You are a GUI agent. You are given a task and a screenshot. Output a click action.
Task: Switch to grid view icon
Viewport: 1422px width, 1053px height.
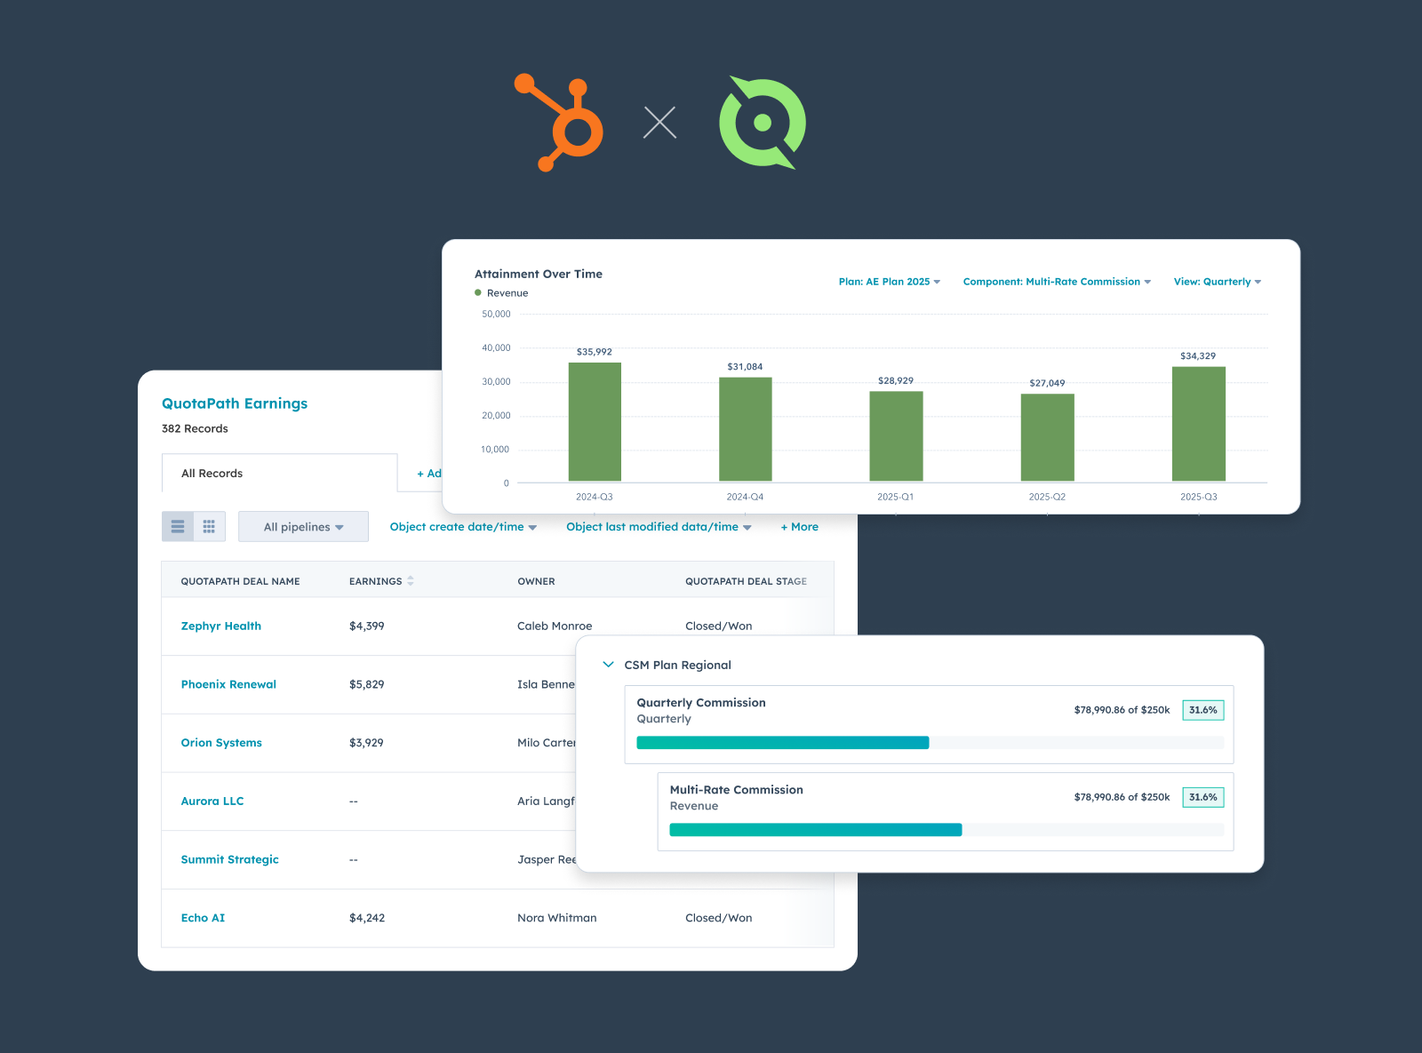pyautogui.click(x=209, y=527)
